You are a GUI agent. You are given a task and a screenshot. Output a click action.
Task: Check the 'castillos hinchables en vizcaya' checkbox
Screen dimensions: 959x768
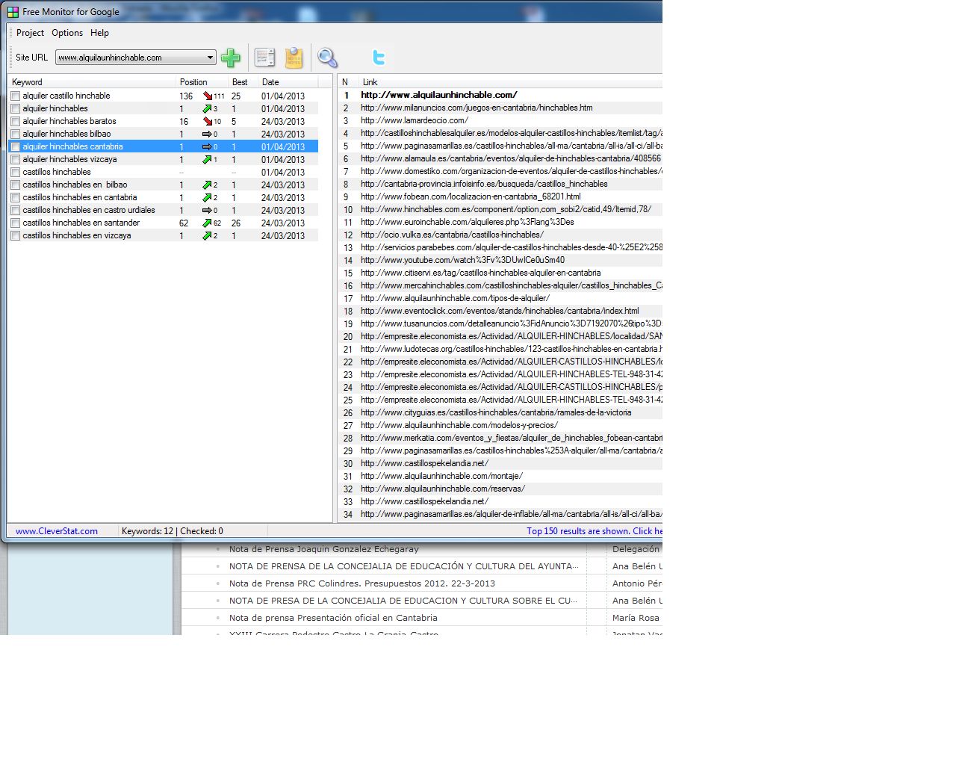point(15,235)
